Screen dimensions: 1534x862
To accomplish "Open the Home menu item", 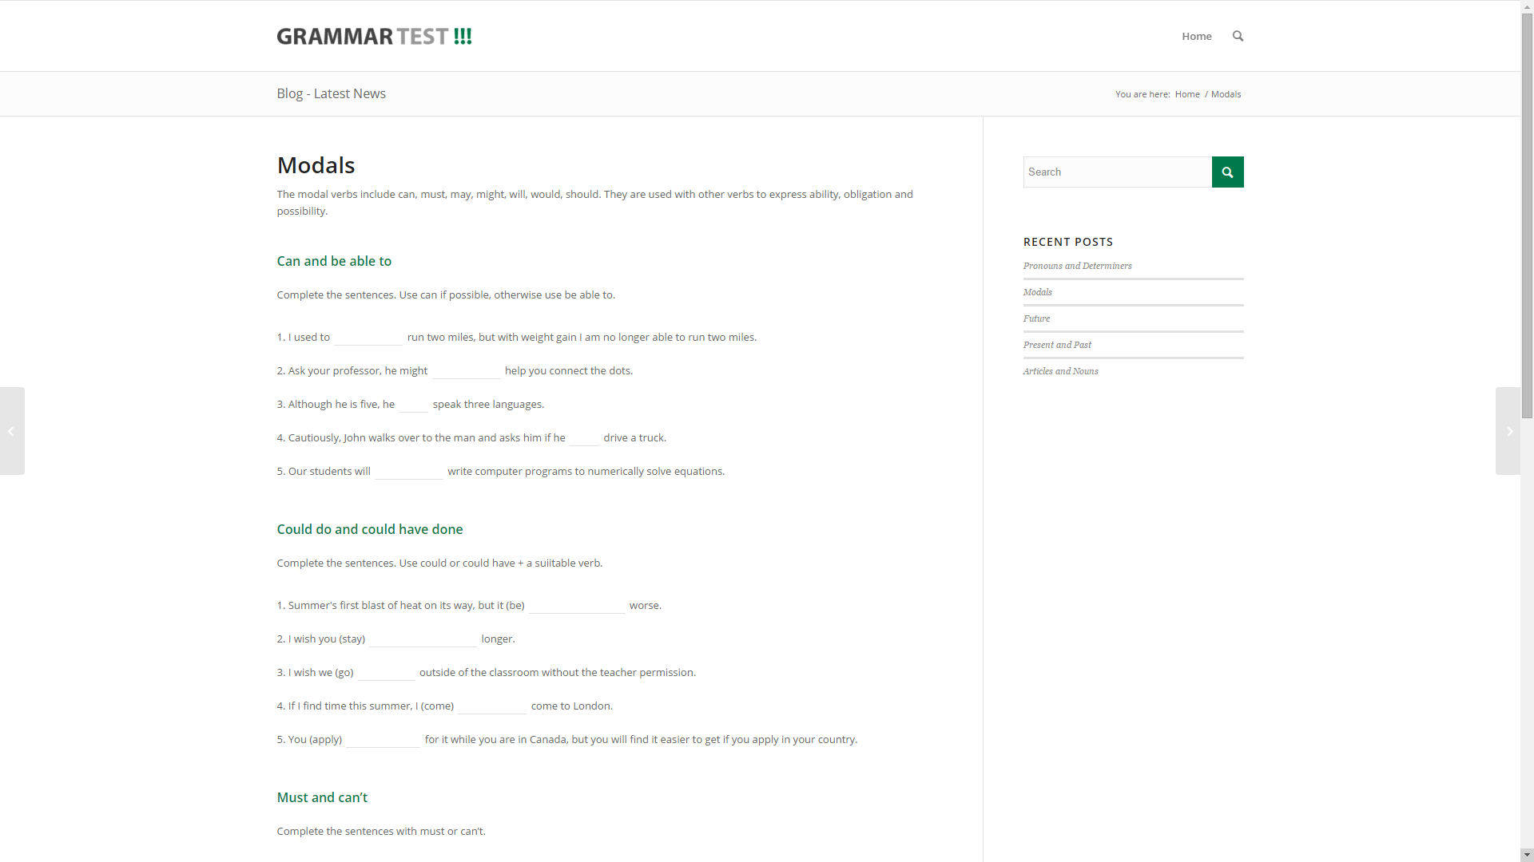I will tap(1196, 36).
